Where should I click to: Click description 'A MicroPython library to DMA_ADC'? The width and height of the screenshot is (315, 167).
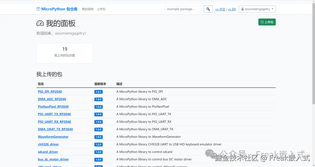[x=142, y=99]
